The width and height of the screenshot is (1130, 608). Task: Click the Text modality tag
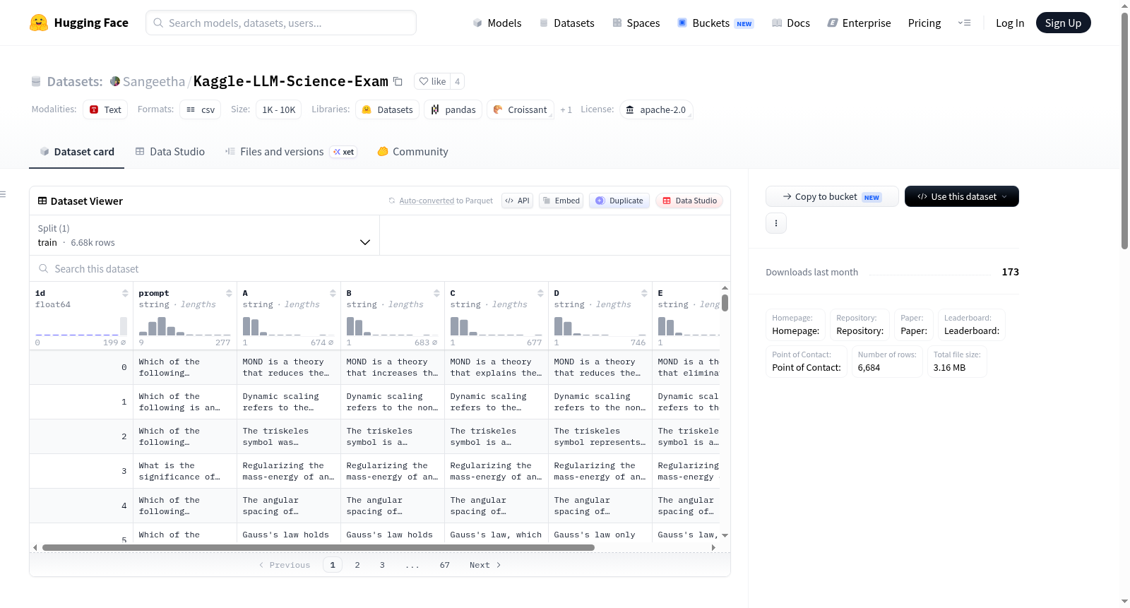coord(105,109)
